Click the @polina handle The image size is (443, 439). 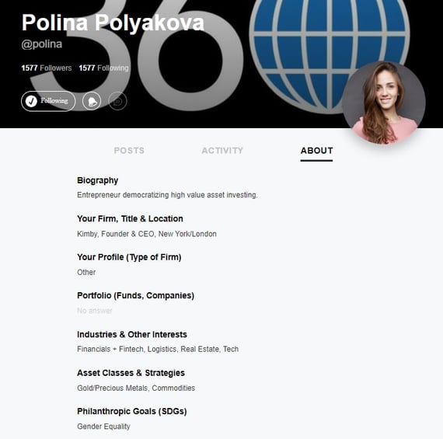(x=42, y=44)
